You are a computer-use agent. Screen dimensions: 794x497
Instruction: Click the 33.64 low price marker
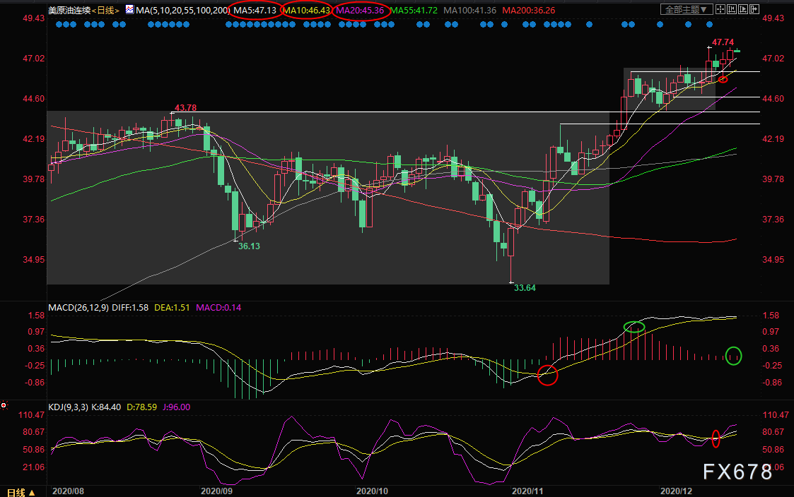(525, 288)
